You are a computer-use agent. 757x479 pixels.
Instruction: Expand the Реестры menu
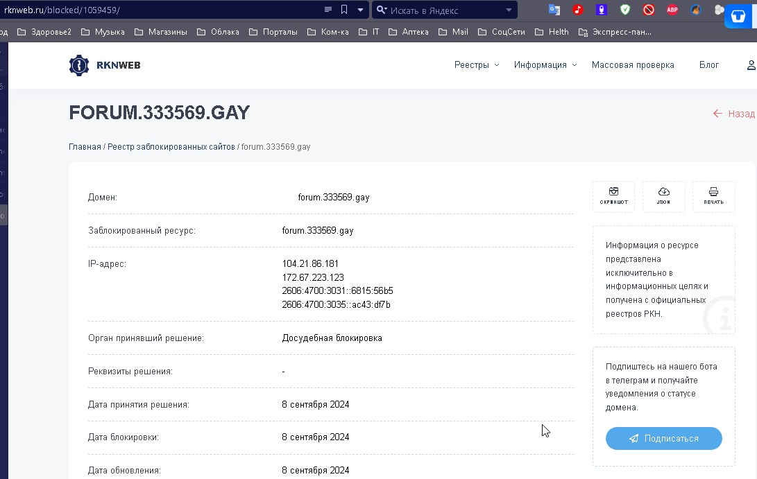coord(477,64)
